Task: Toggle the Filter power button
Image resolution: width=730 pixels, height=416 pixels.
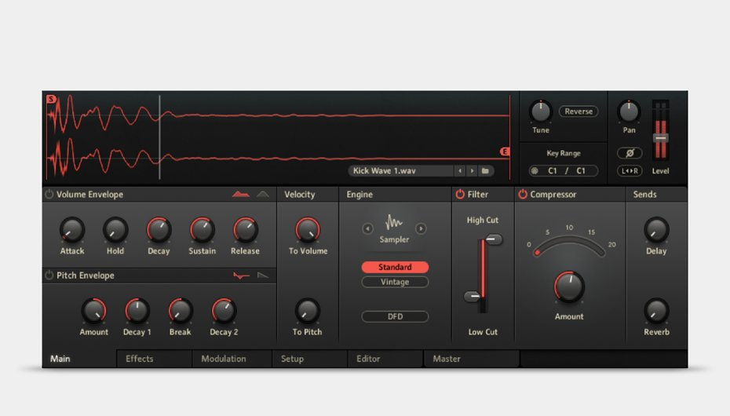Action: [460, 195]
